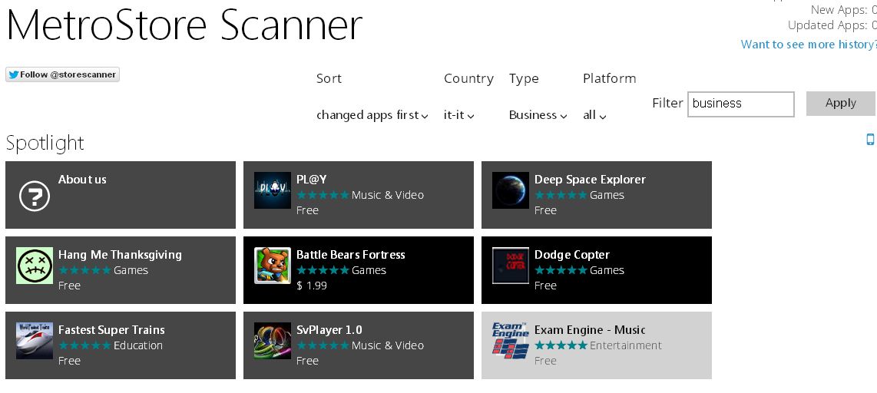
Task: Open the PL@Y app icon
Action: pos(273,190)
